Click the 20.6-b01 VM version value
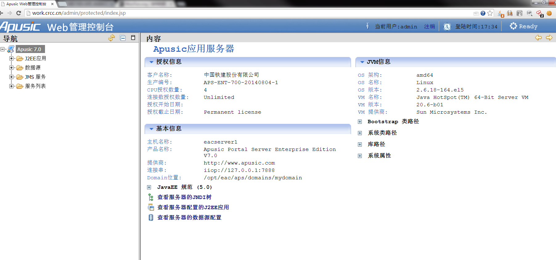The image size is (556, 260). 430,105
